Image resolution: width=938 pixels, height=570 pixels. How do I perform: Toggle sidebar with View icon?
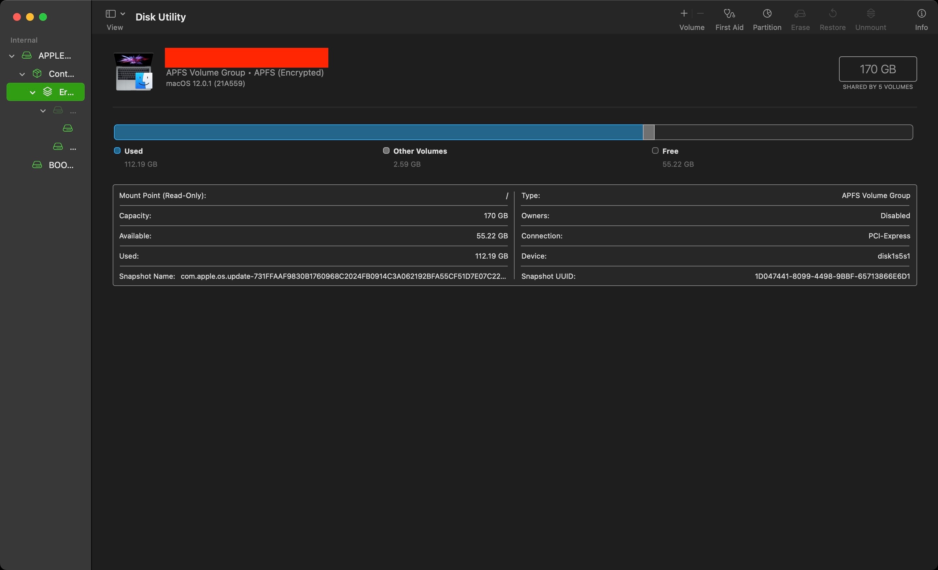tap(110, 14)
